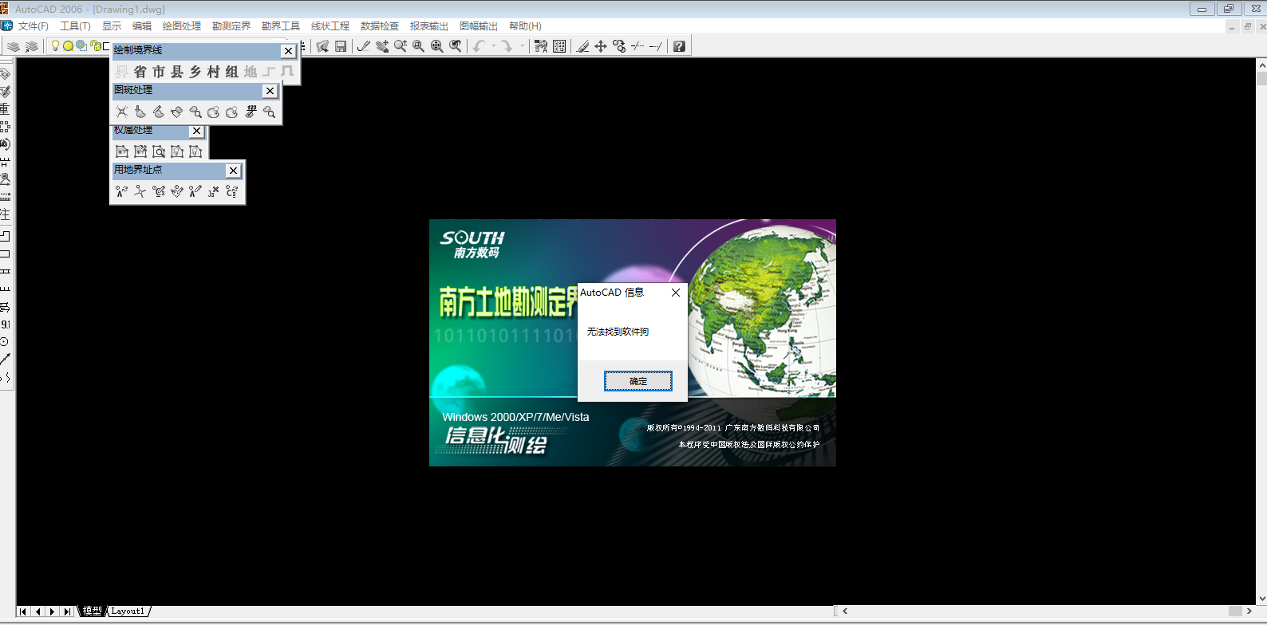Open the redo history dropdown arrow
The image size is (1267, 625).
coord(523,46)
